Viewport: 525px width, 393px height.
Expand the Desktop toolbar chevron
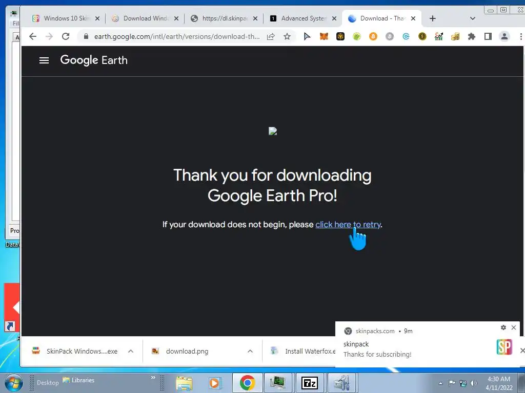153,377
